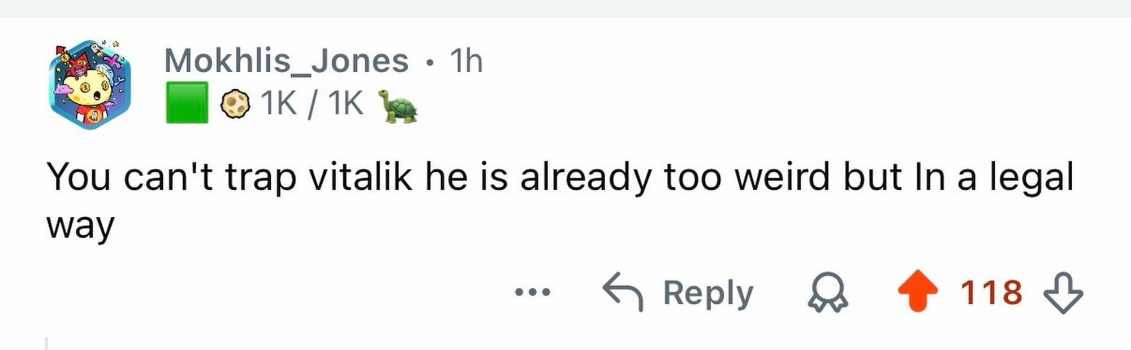Click the dot separator after the username
1131x350 pixels.
430,62
